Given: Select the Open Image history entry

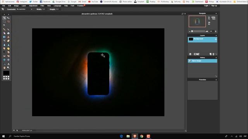Looking at the screenshot, I should (x=202, y=61).
